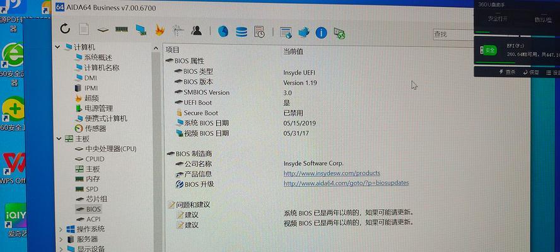Click the monitor with green globe toolbar icon
Screen dimensions: 560x252
pyautogui.click(x=339, y=33)
